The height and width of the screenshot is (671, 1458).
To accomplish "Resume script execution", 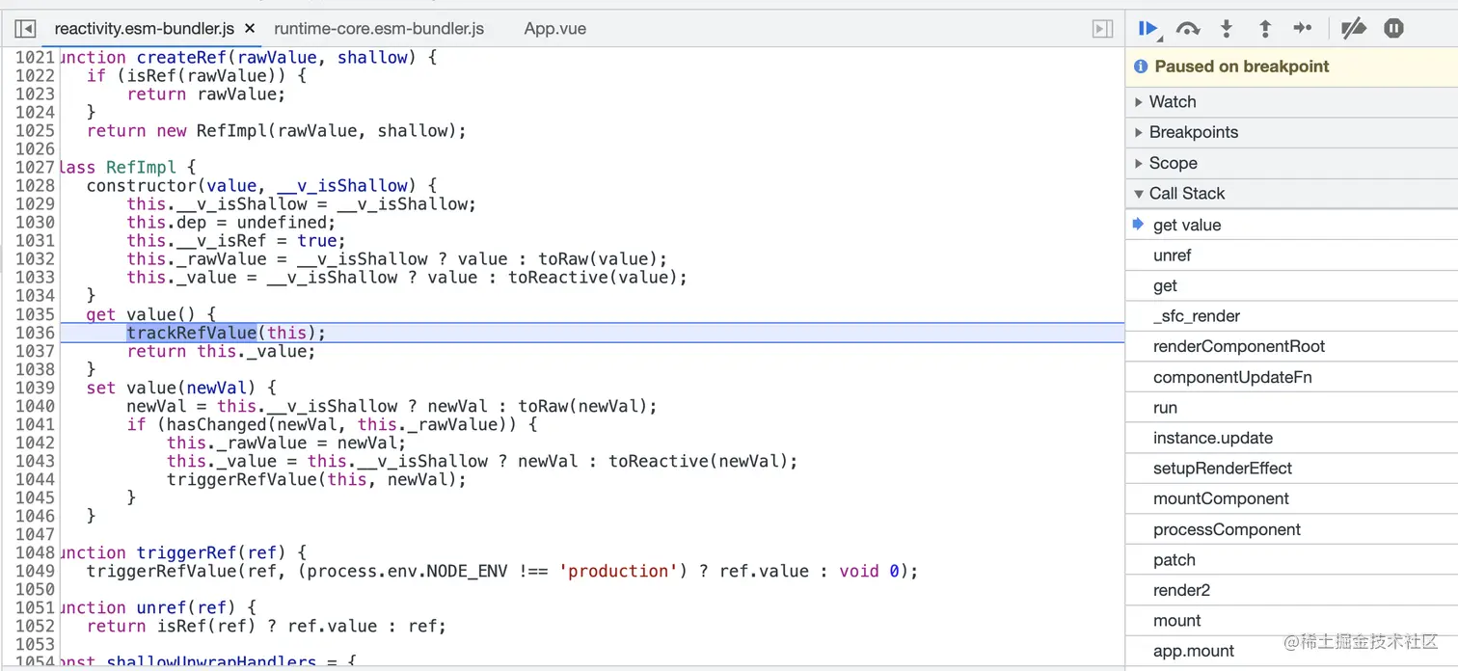I will [1147, 29].
